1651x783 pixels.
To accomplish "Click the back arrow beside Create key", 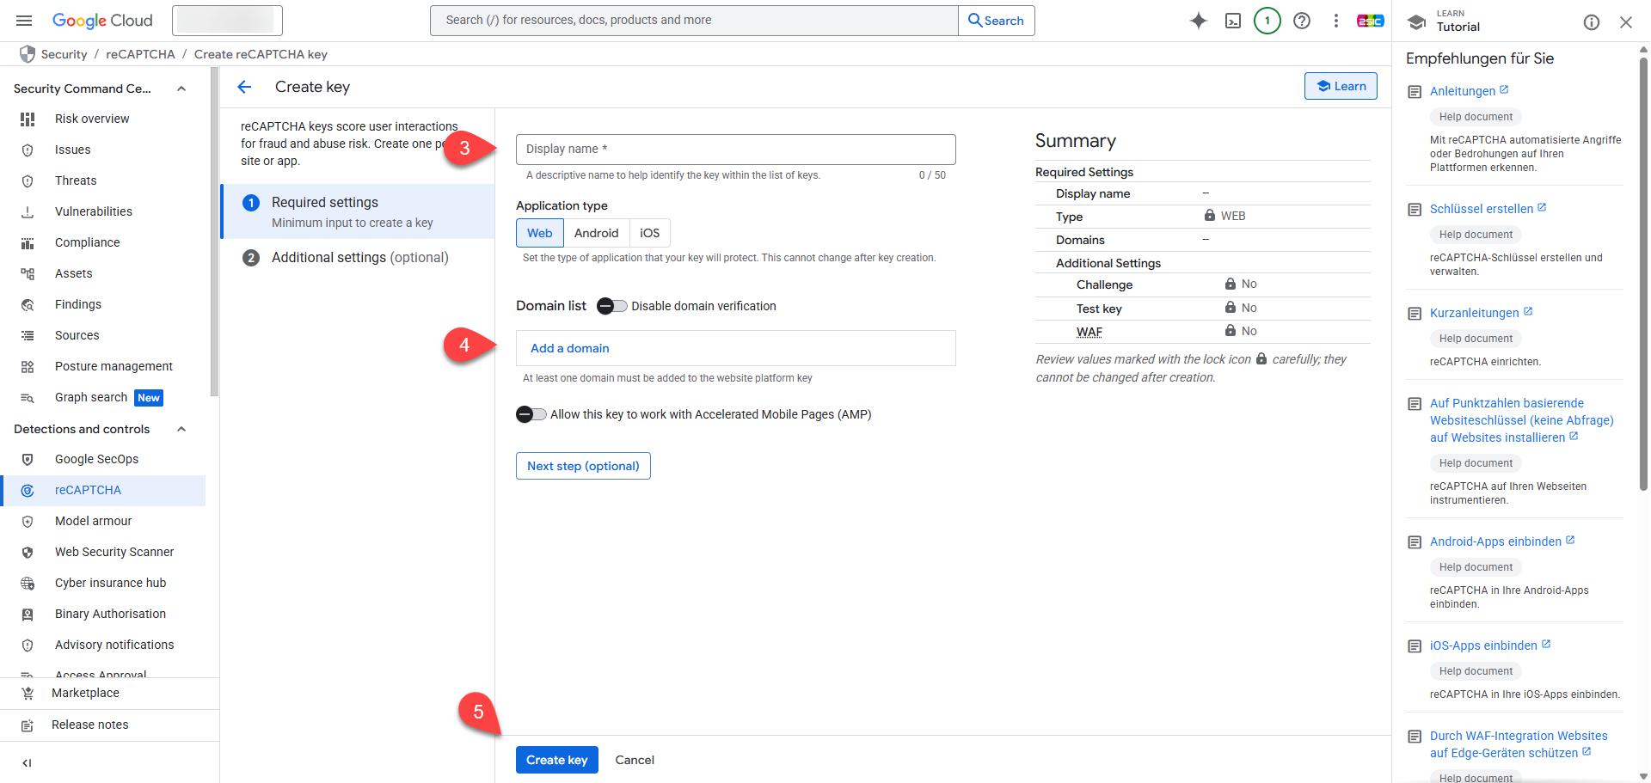I will click(244, 87).
